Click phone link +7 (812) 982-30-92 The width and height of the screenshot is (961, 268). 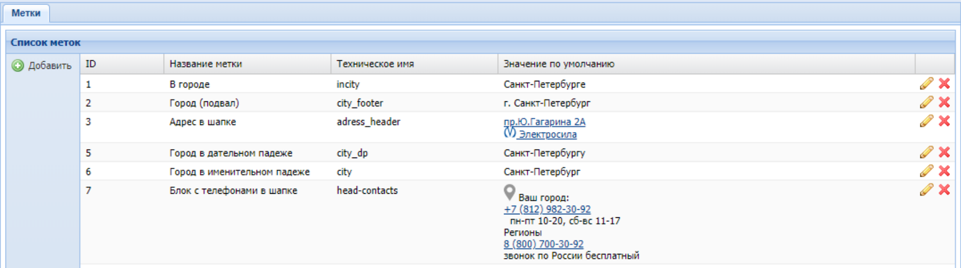[x=547, y=209]
